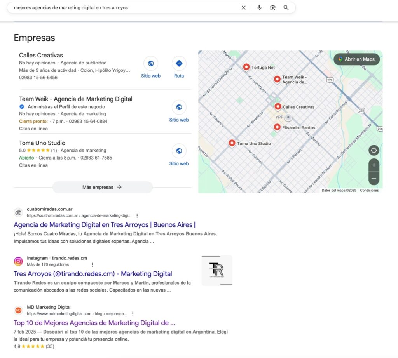Zoom in on the map with the plus control
The height and width of the screenshot is (358, 398).
click(374, 165)
